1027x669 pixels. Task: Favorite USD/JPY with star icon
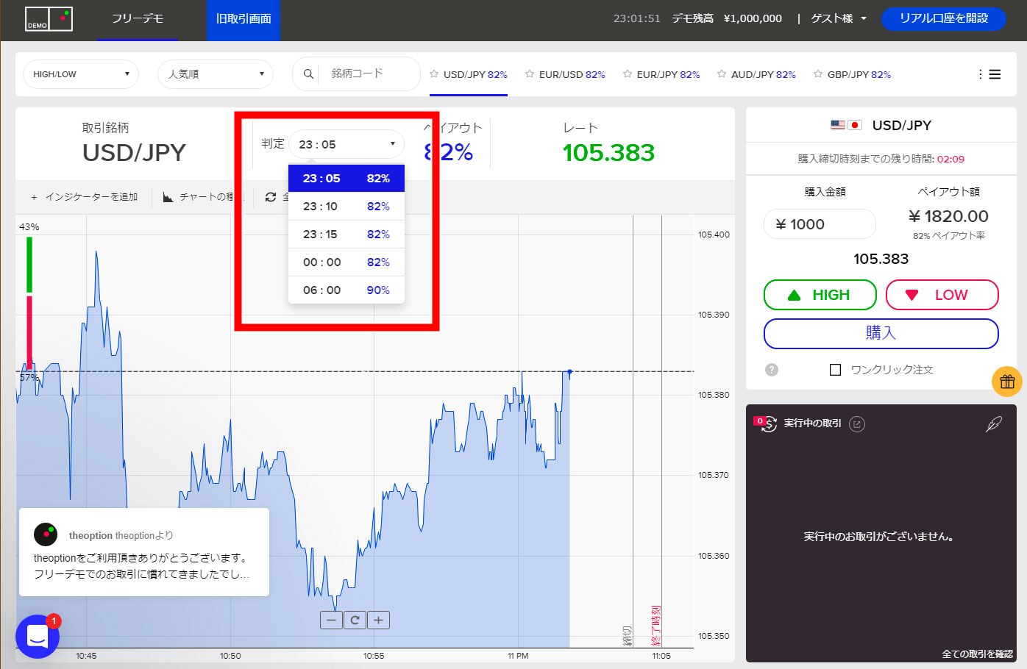pyautogui.click(x=434, y=74)
